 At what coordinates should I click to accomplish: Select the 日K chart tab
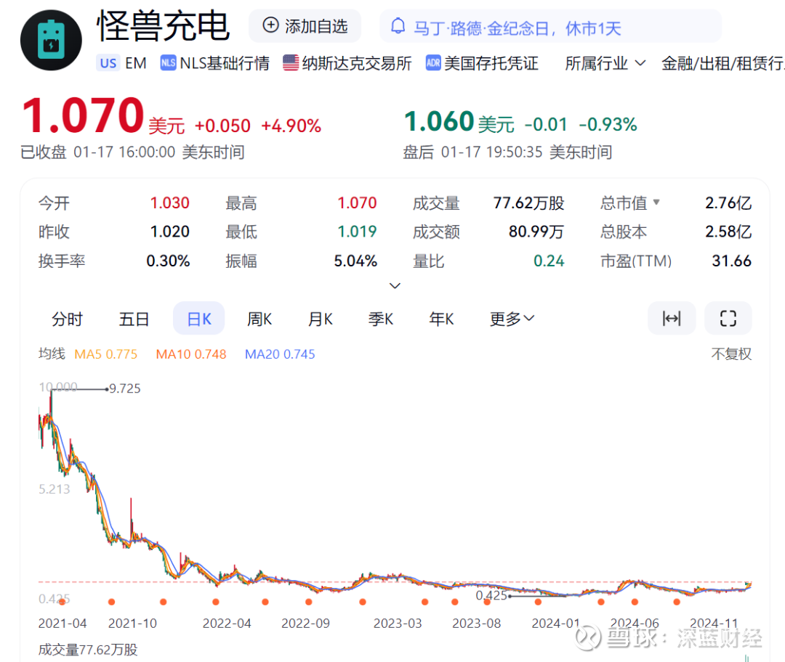click(198, 319)
